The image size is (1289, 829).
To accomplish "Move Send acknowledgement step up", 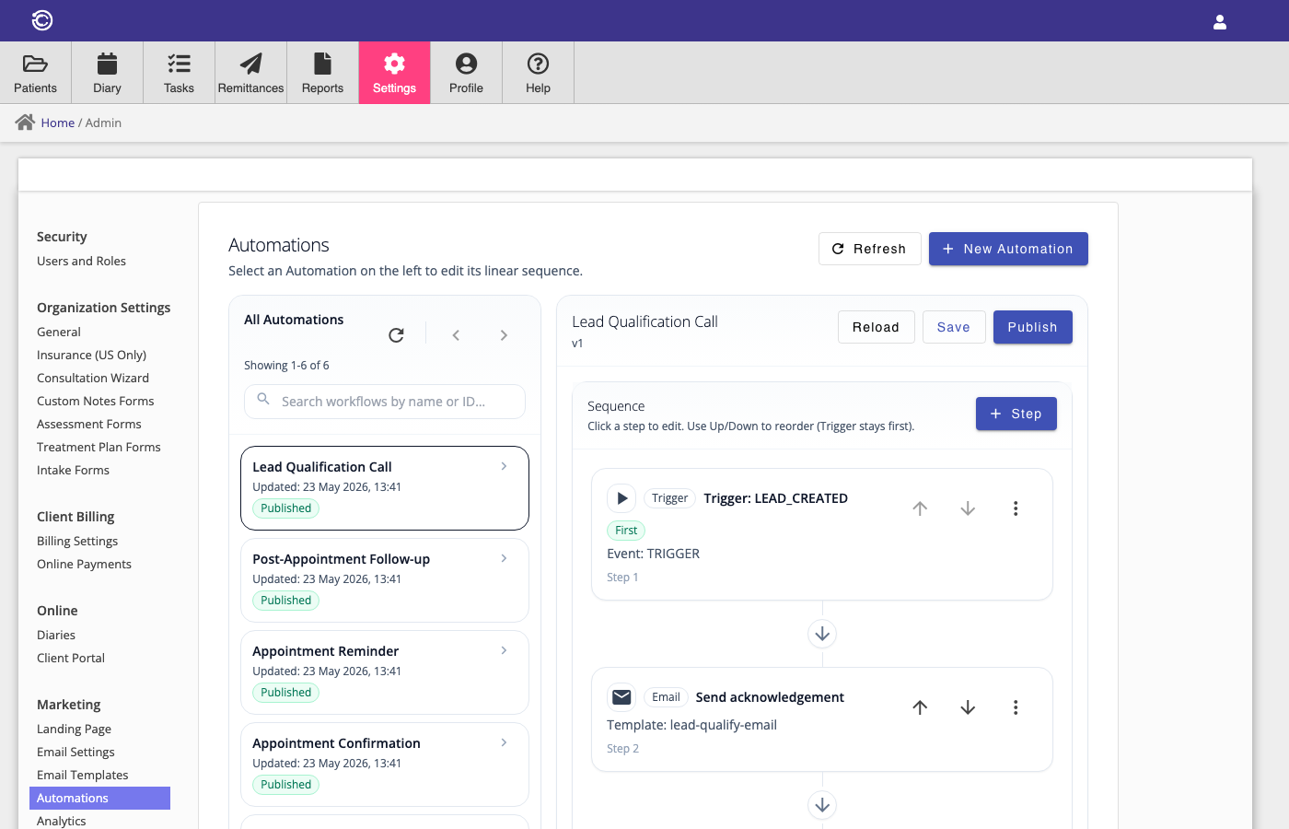I will pos(920,707).
